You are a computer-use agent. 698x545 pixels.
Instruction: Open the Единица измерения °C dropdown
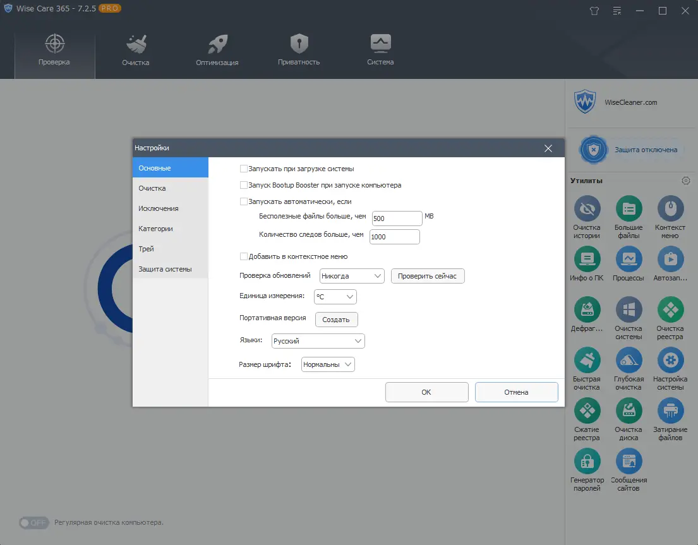click(x=335, y=297)
